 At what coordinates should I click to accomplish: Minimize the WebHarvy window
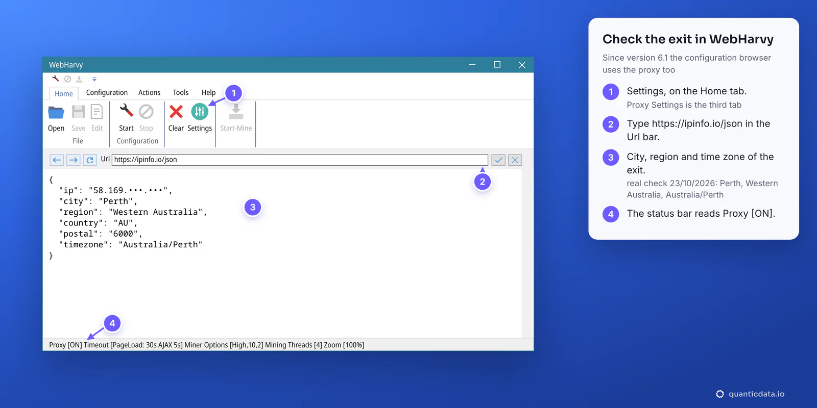tap(472, 65)
